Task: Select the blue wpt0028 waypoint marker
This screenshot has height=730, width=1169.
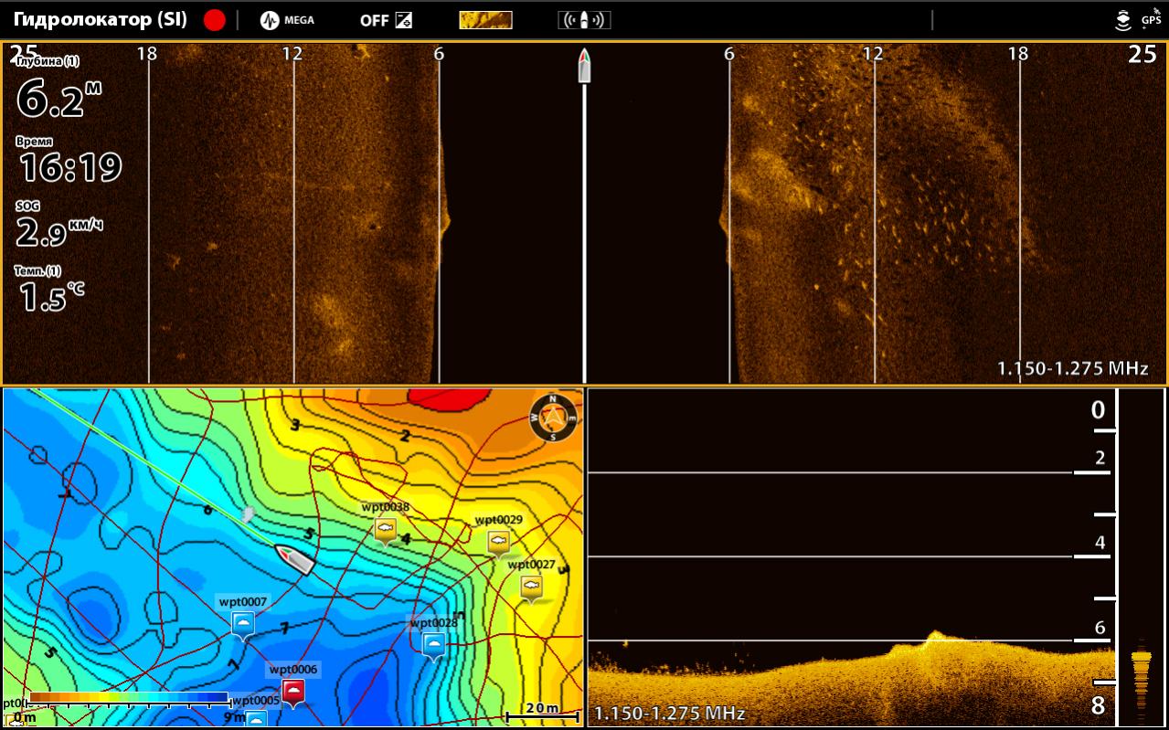Action: pyautogui.click(x=434, y=645)
